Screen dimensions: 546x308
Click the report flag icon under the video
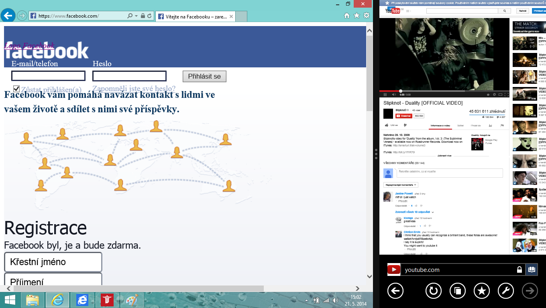coord(502,126)
